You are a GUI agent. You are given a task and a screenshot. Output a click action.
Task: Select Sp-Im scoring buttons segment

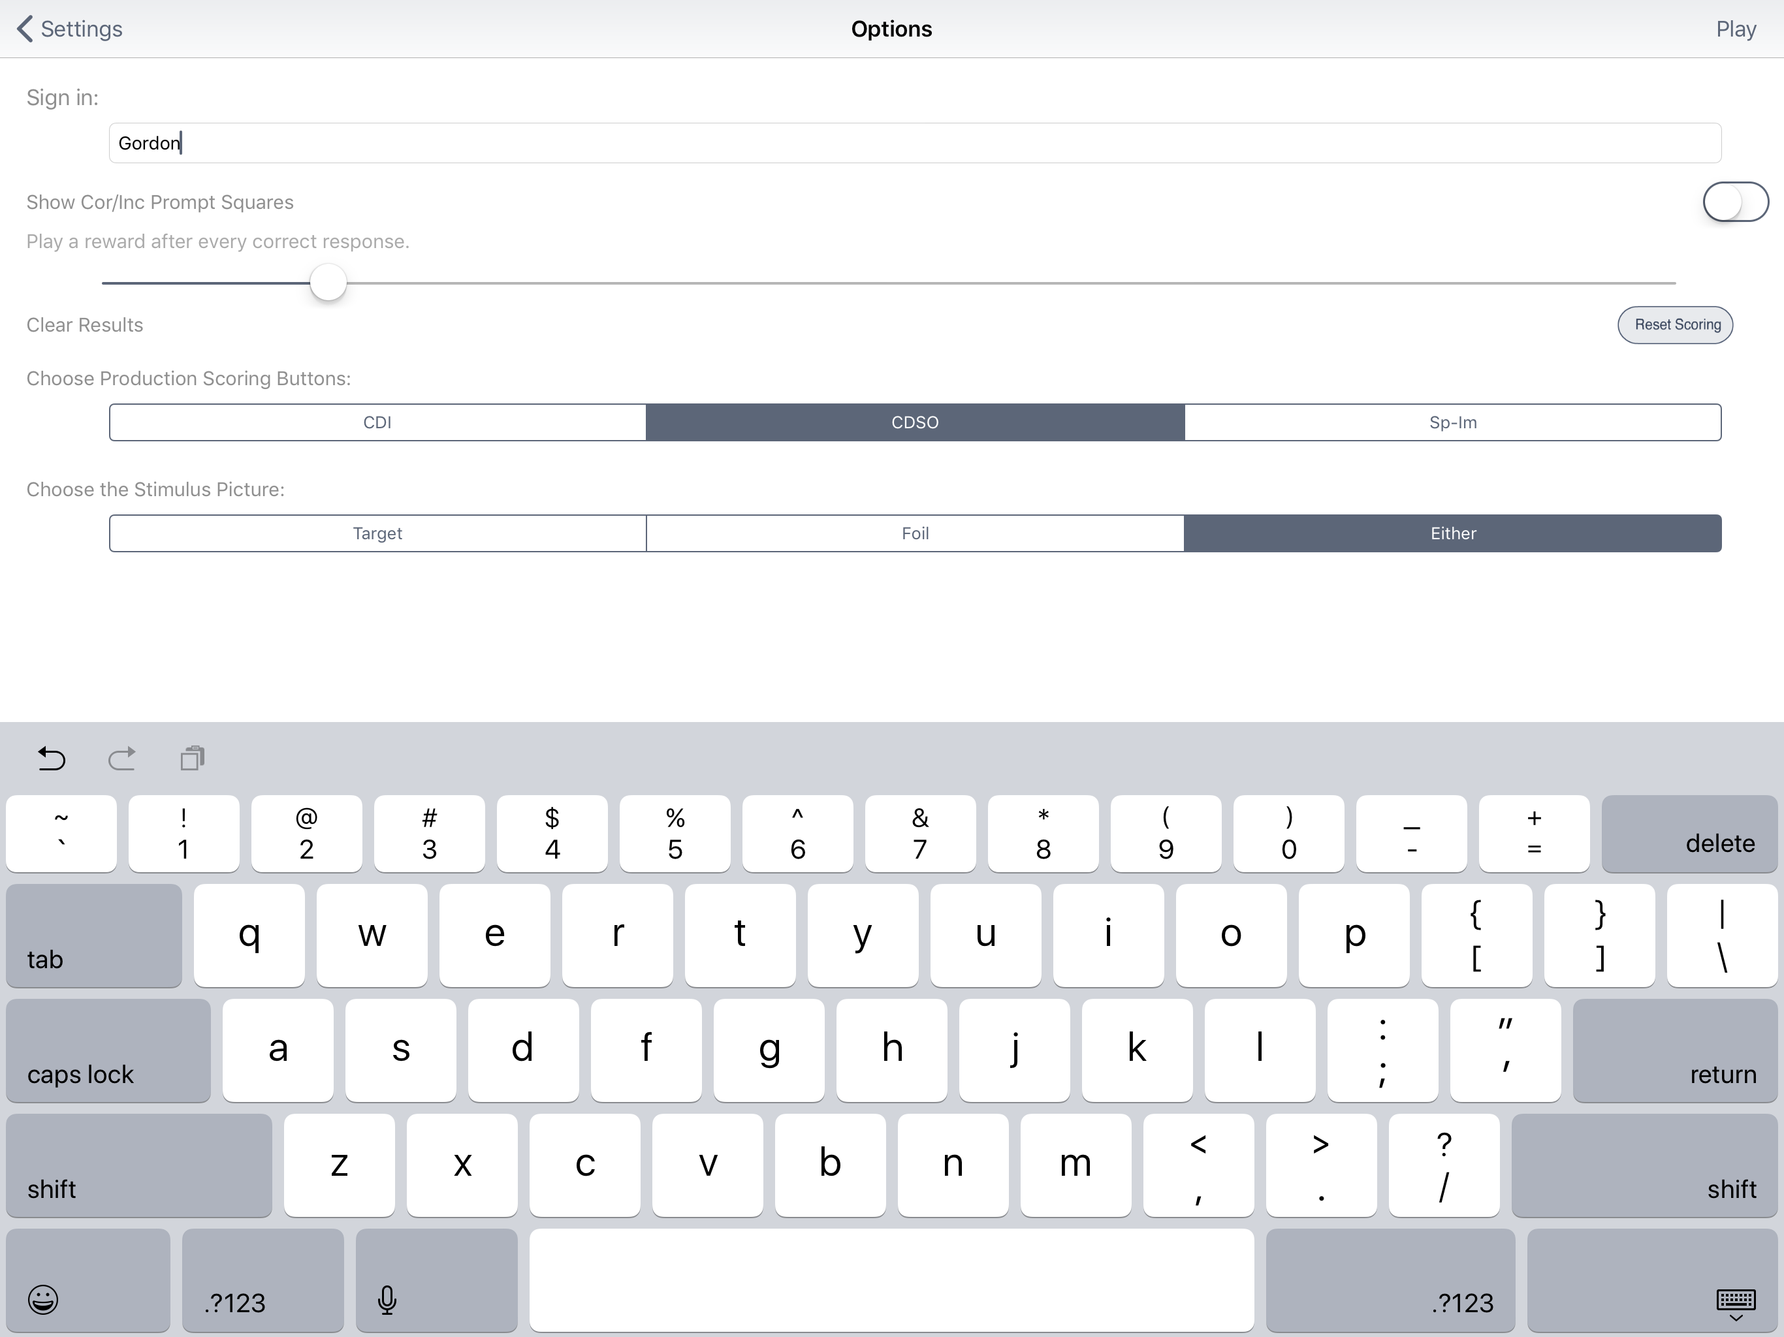pos(1452,422)
